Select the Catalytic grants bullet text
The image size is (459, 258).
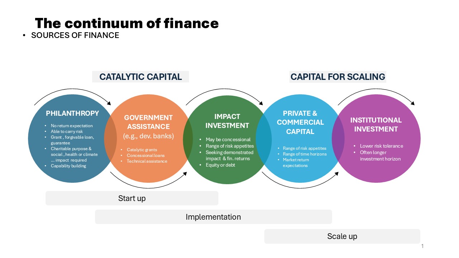[x=142, y=150]
